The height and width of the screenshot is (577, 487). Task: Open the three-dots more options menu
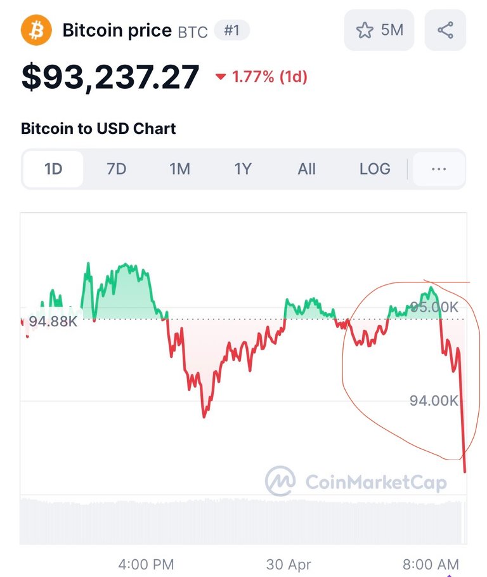(439, 169)
